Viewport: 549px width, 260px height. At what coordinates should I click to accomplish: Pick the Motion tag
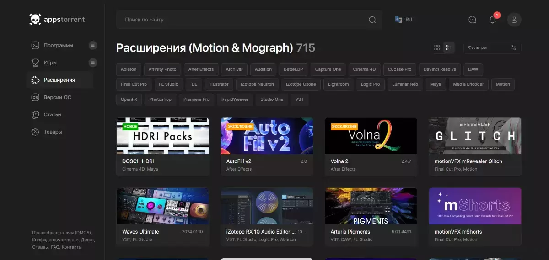point(503,84)
